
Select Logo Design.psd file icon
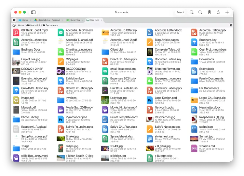(150, 100)
